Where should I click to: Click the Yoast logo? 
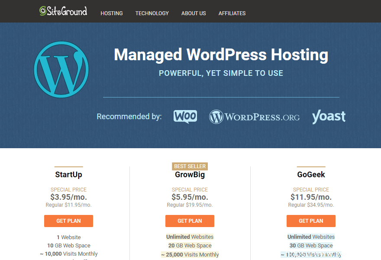[x=329, y=116]
